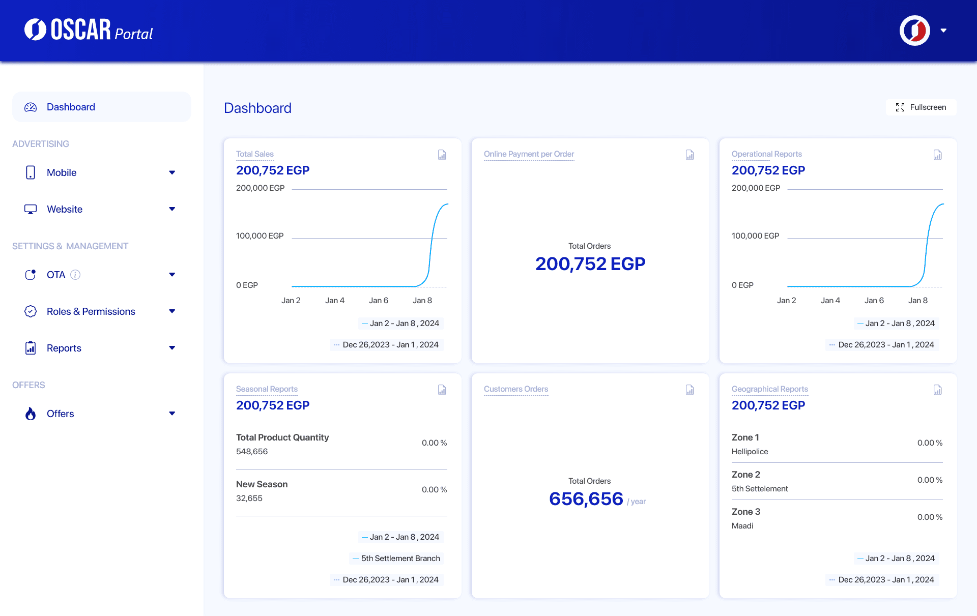Screen dimensions: 977x616
Task: Expand the Offers sidebar arrow
Action: (x=172, y=414)
